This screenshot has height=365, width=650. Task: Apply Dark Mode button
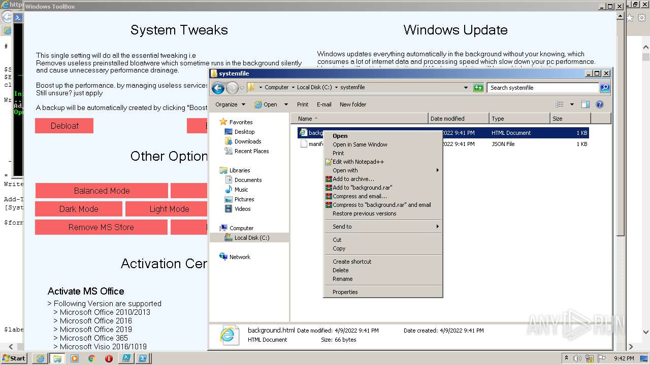click(x=79, y=209)
